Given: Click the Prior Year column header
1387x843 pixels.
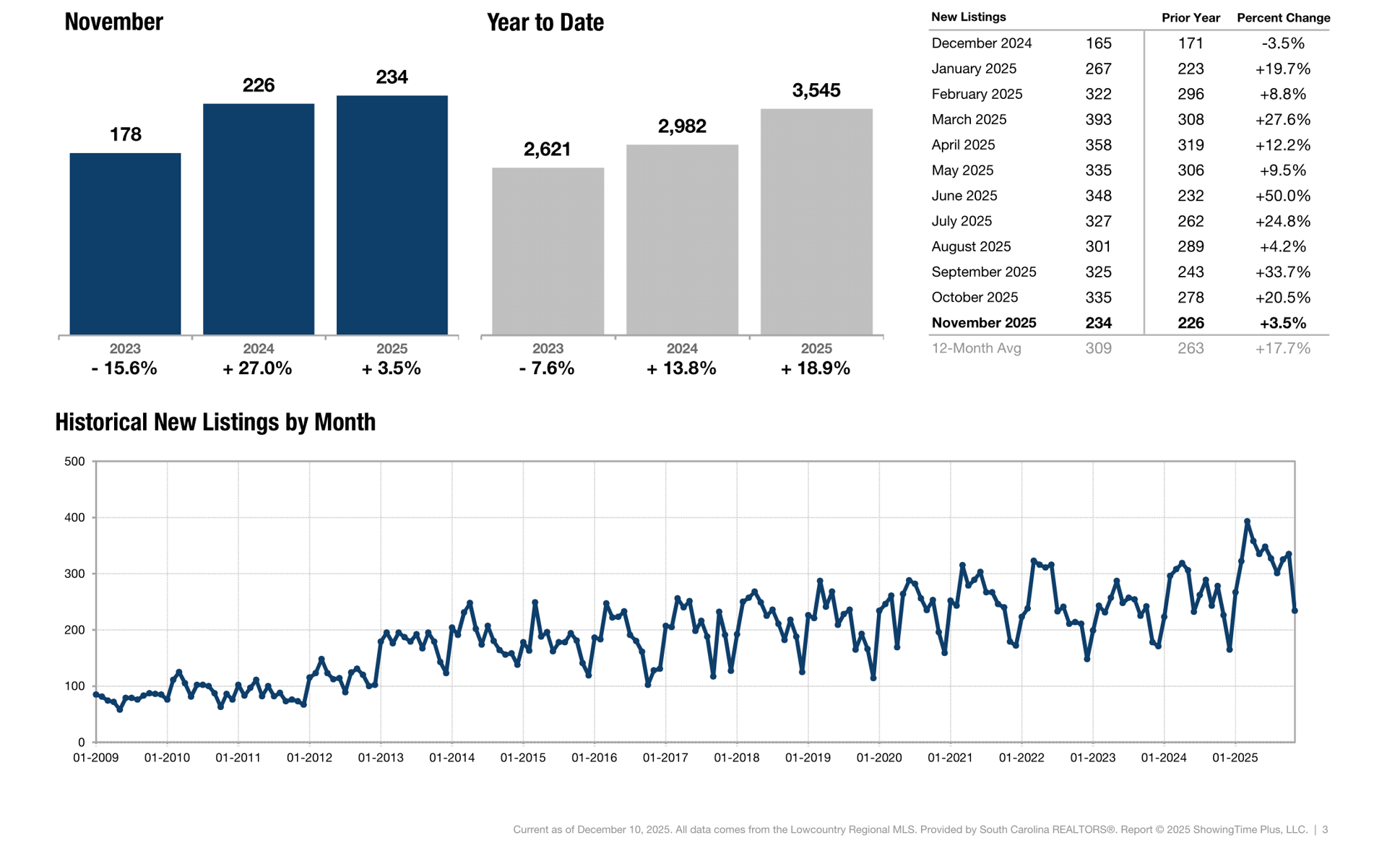Looking at the screenshot, I should pos(1191,18).
